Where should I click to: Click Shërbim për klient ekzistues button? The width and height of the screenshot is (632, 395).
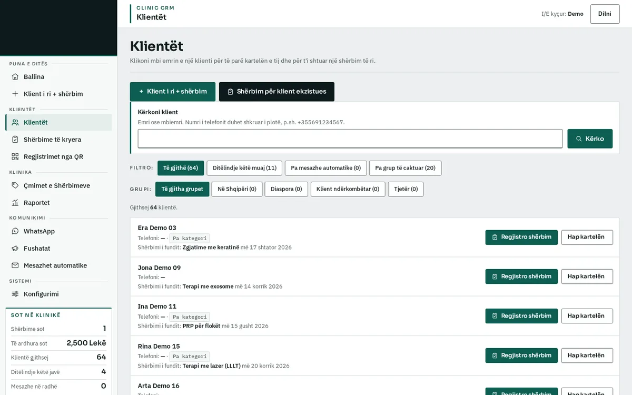point(276,92)
